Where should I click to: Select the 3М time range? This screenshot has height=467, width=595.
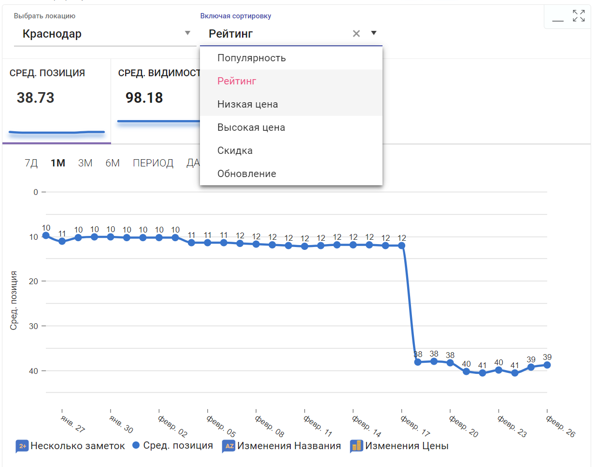pos(85,163)
